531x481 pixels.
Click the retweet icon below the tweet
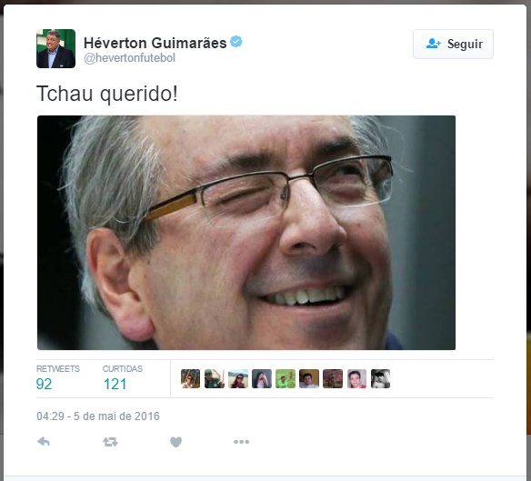tap(110, 442)
